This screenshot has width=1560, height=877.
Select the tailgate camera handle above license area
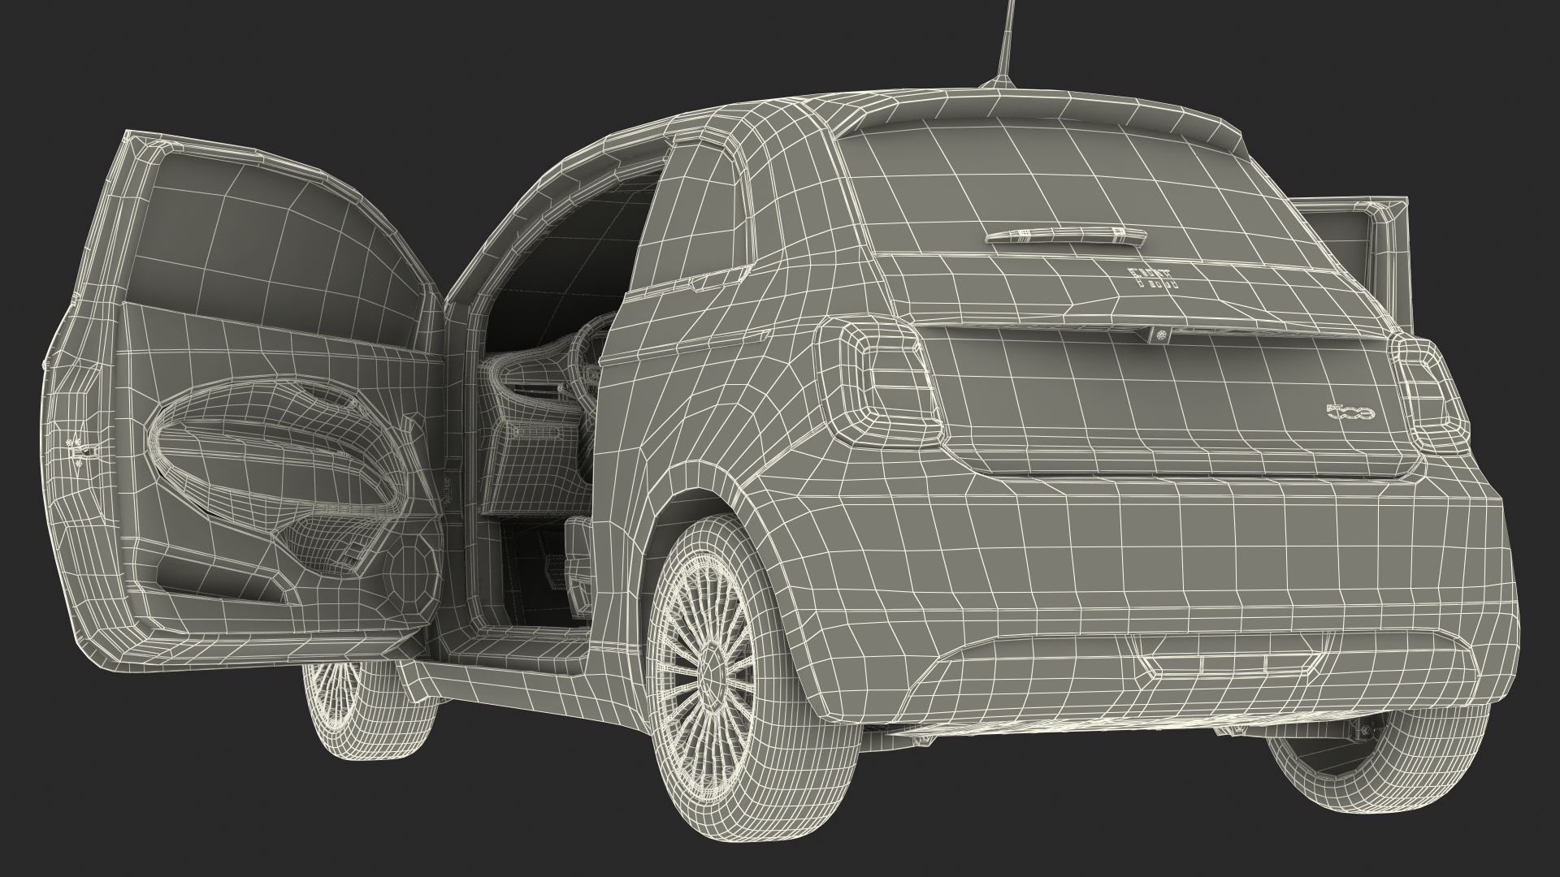1162,334
